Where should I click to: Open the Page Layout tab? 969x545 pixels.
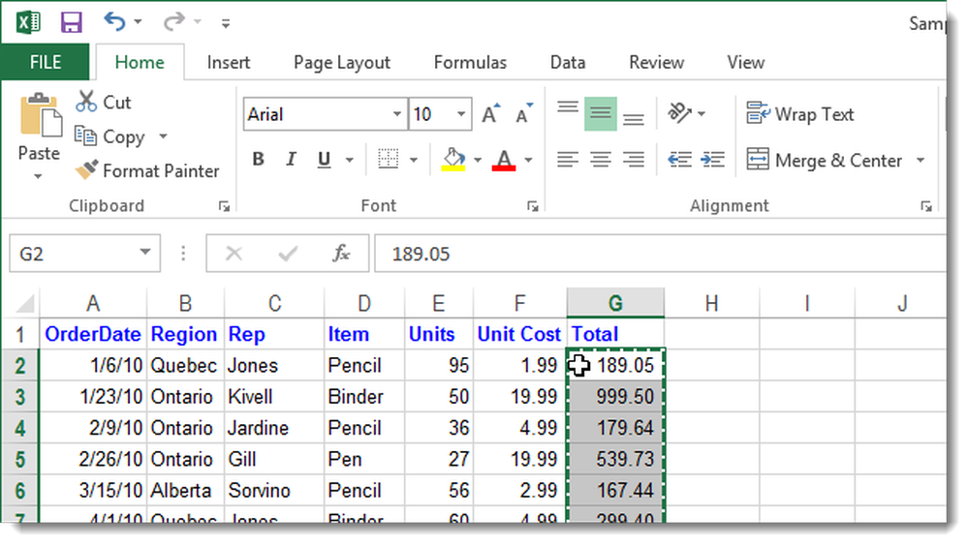click(342, 62)
